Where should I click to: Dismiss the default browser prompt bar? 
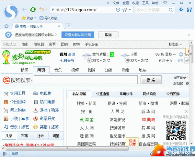click(189, 35)
